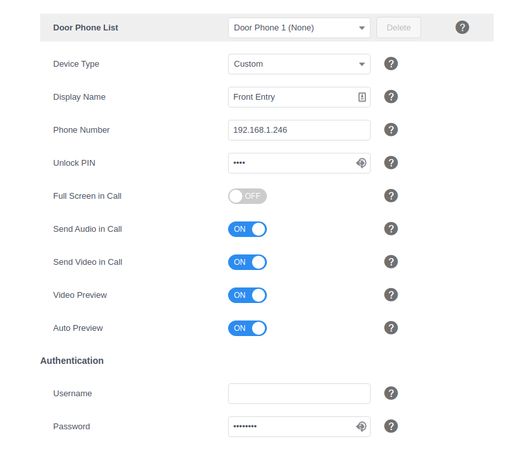Disable the Video Preview switch
The height and width of the screenshot is (461, 530).
[247, 295]
